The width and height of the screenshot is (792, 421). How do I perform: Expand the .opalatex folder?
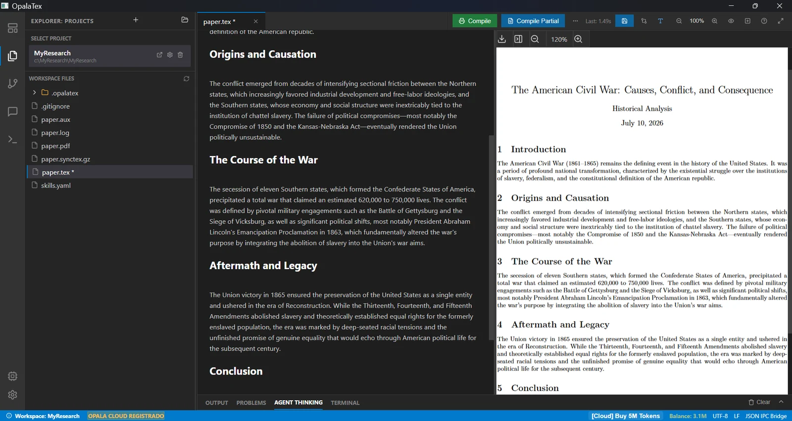point(34,93)
